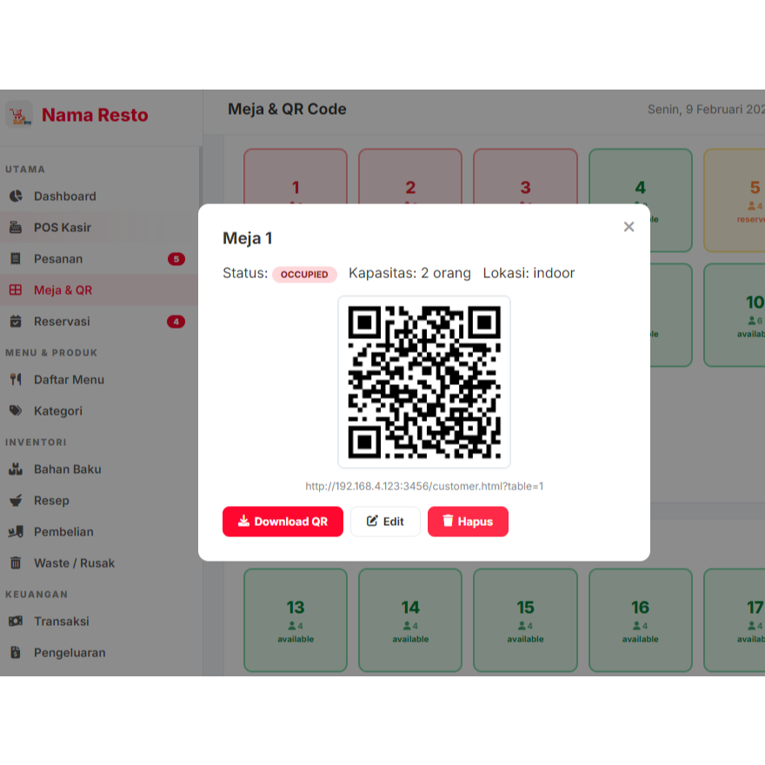
Task: Click the Reservasi calendar icon
Action: click(16, 321)
